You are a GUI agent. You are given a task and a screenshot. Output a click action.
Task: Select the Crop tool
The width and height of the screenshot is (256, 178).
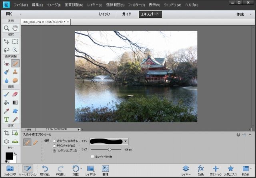6,133
